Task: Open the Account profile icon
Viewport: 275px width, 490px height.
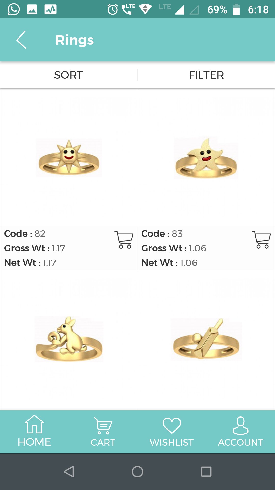Action: point(241,425)
